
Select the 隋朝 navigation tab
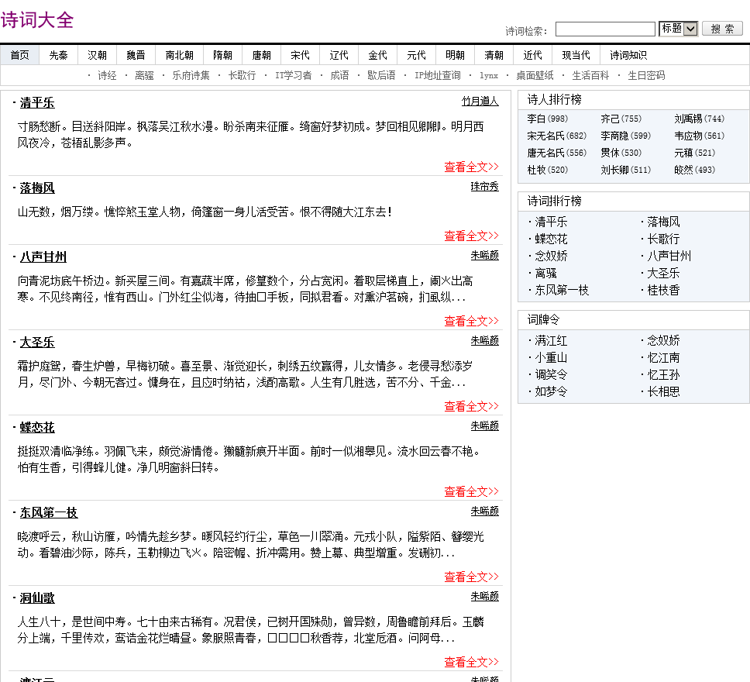tap(223, 55)
